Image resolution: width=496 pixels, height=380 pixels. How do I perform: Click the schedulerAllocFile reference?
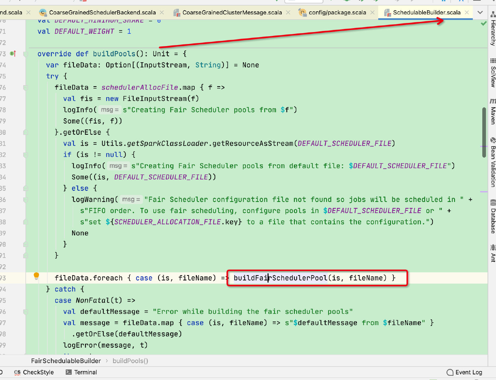[140, 87]
